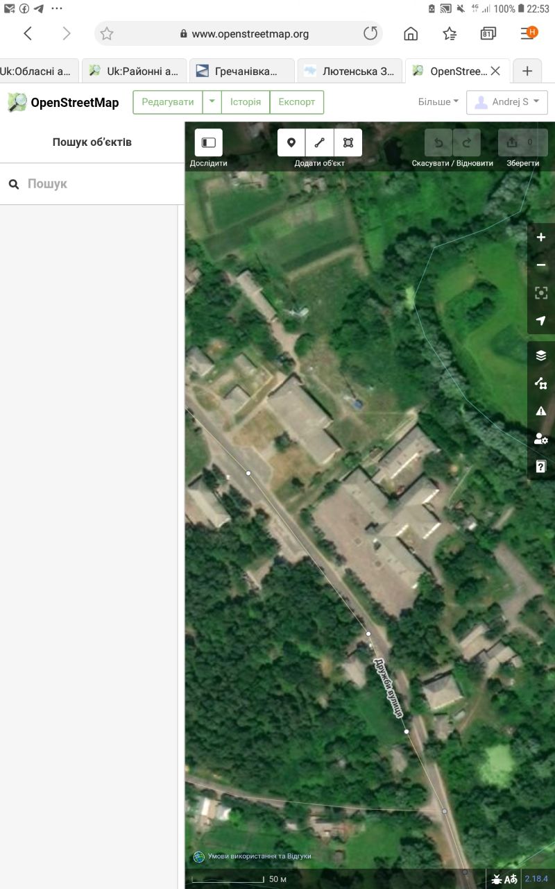Switch to Лютенська tab
Screen dimensions: 555x889
[350, 71]
